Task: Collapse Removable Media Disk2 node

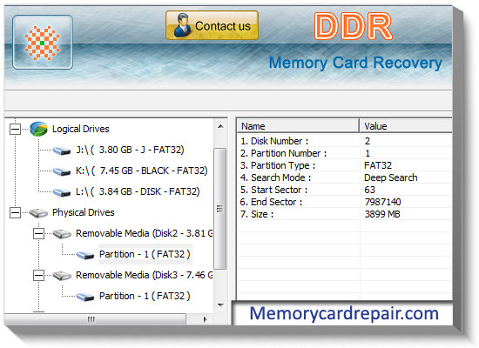Action: pyautogui.click(x=38, y=234)
